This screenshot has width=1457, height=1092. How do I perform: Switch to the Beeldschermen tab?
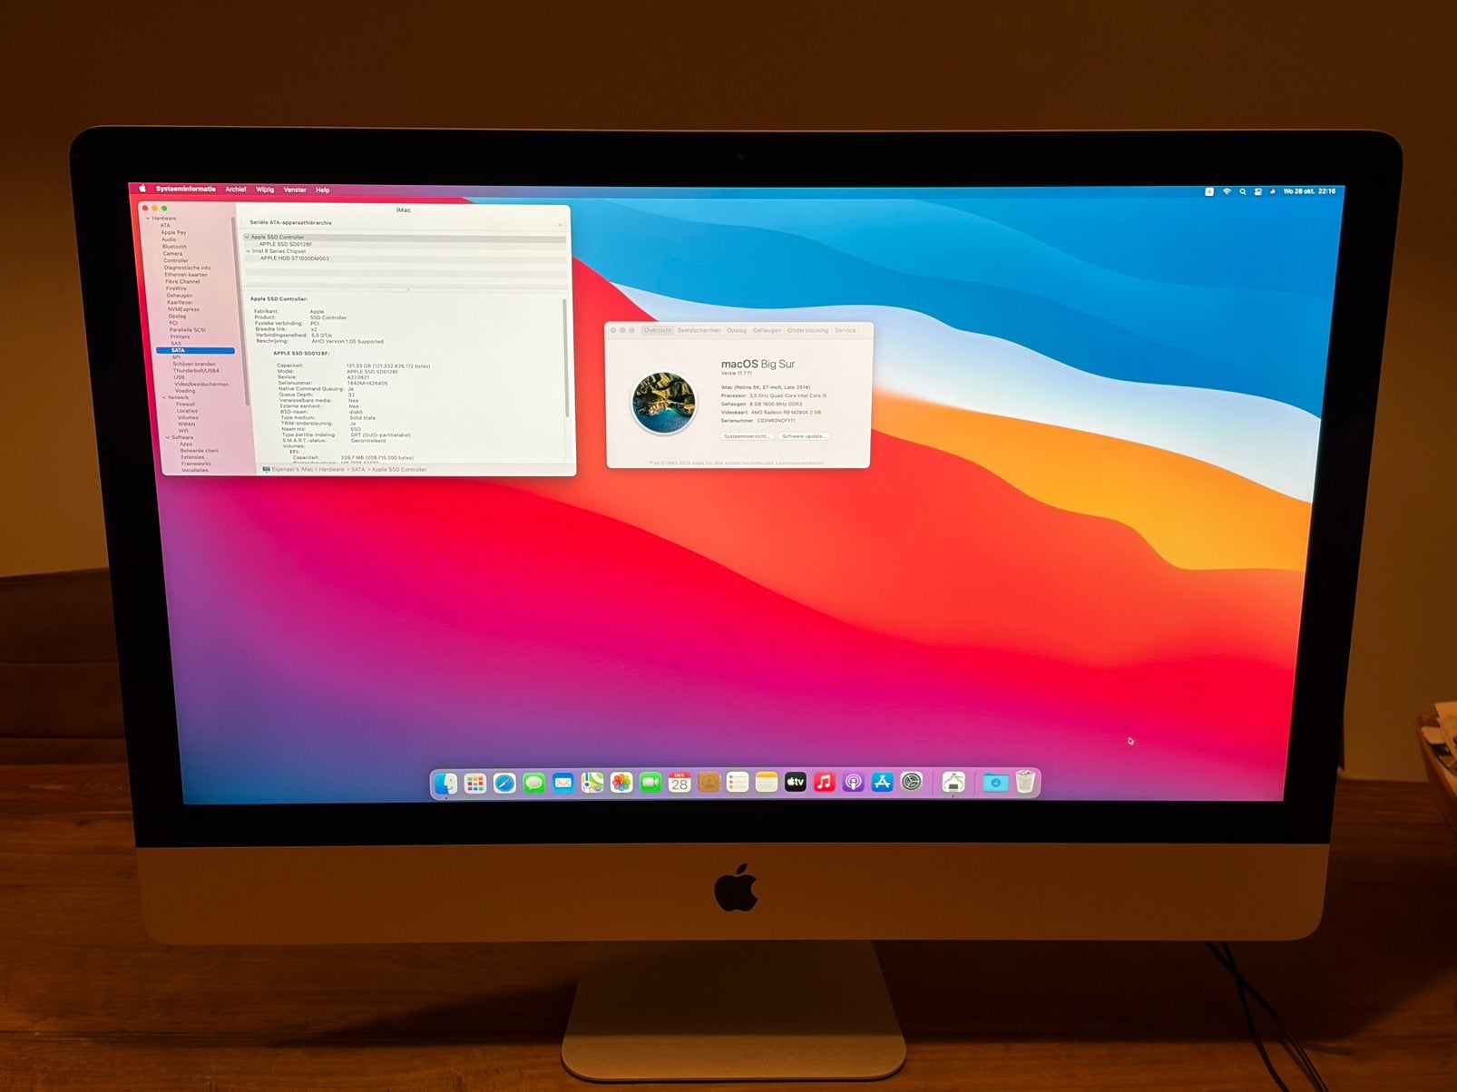pyautogui.click(x=699, y=330)
